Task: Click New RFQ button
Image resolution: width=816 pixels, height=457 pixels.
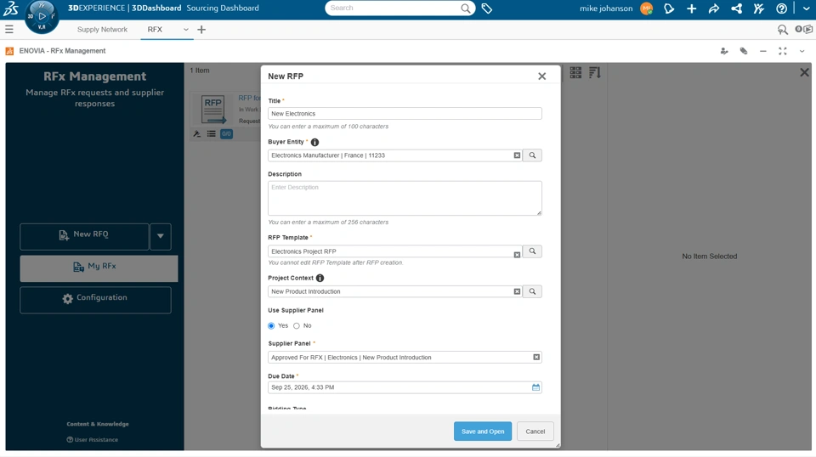Action: (x=84, y=236)
